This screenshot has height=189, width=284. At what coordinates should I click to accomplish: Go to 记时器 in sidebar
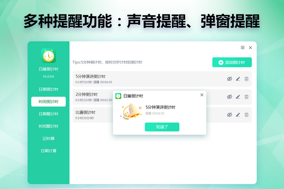point(49,138)
